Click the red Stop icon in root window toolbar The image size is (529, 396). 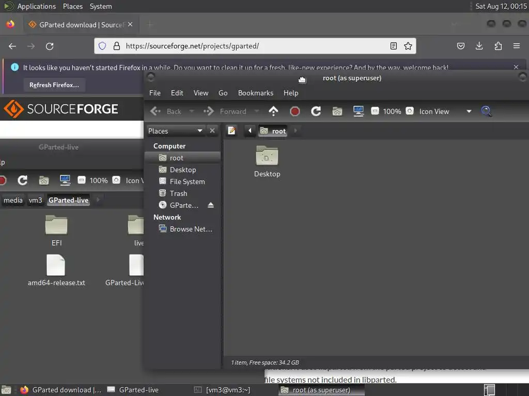click(295, 111)
